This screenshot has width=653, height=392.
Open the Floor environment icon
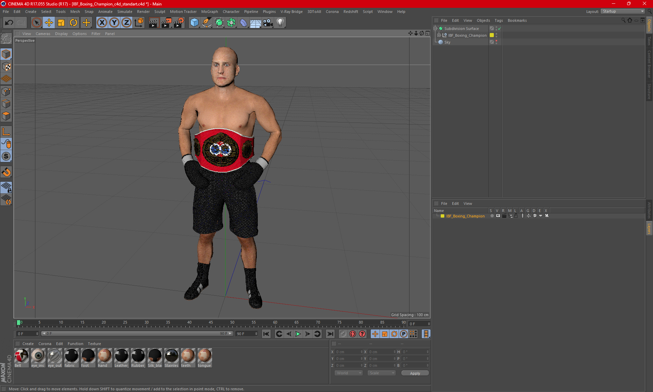point(256,23)
